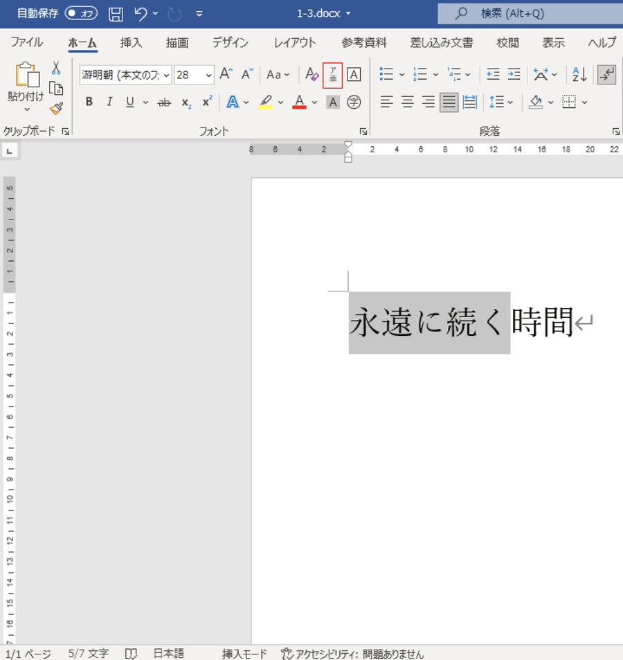Open the paste options arrow below 貼り付け
The image size is (623, 660).
point(27,109)
